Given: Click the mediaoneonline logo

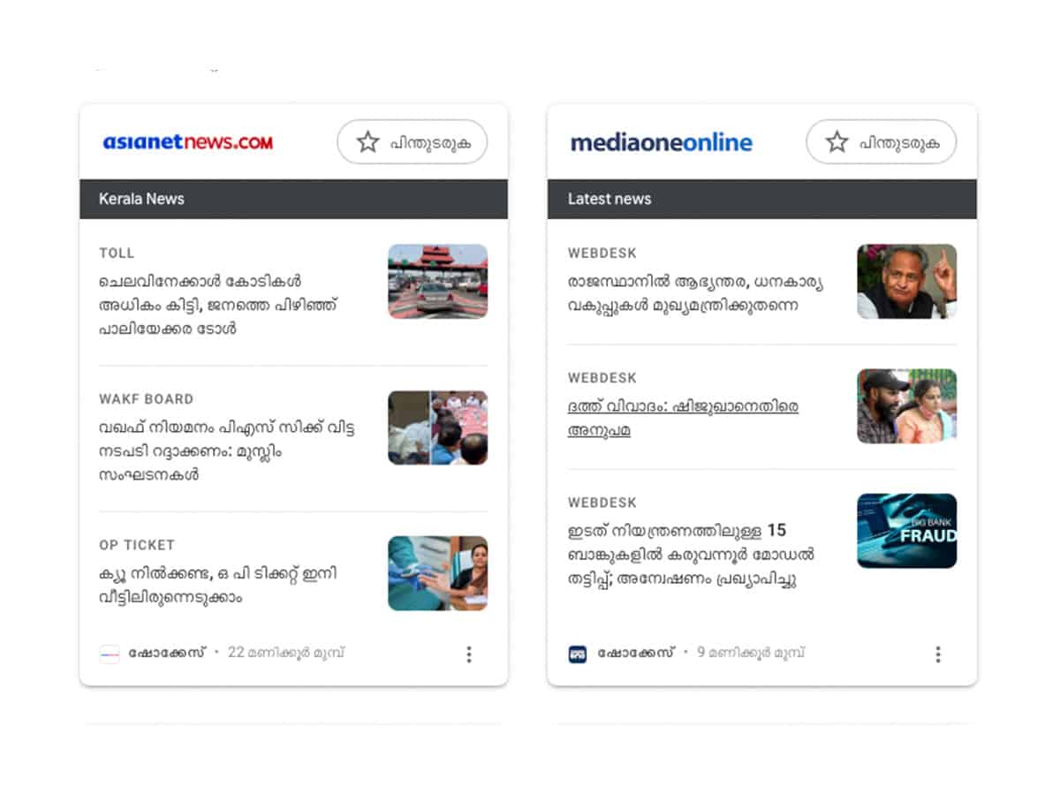Looking at the screenshot, I should click(x=661, y=142).
